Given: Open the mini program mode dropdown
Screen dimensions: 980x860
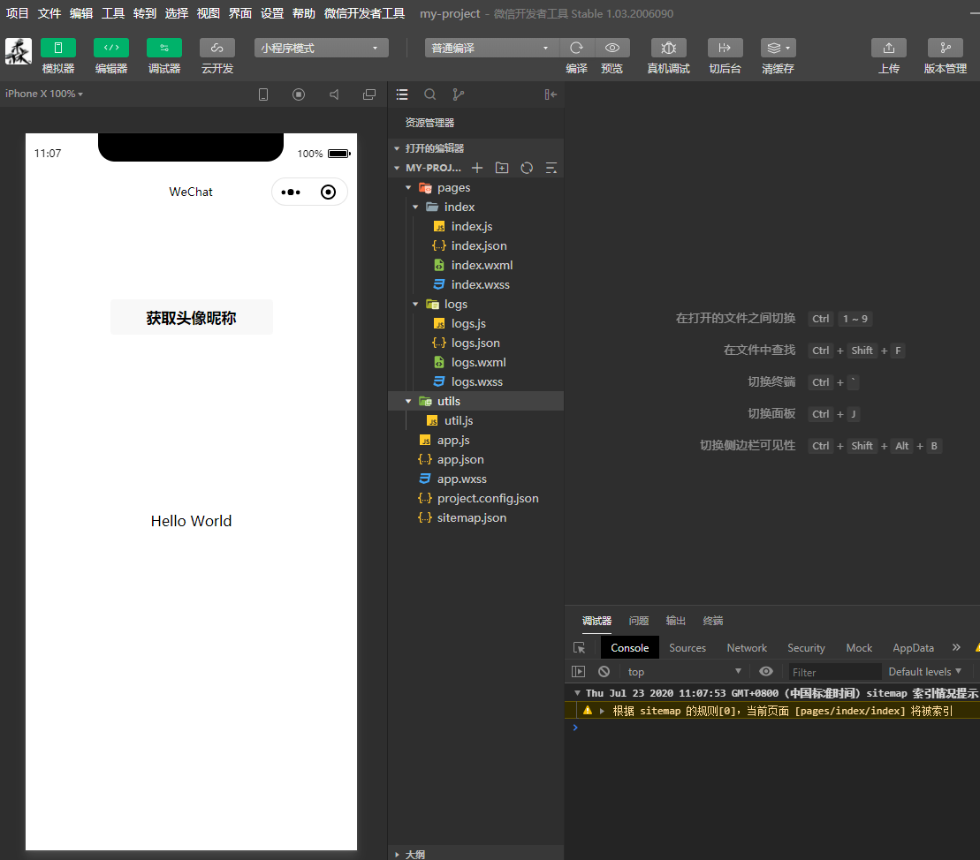Looking at the screenshot, I should [x=322, y=48].
